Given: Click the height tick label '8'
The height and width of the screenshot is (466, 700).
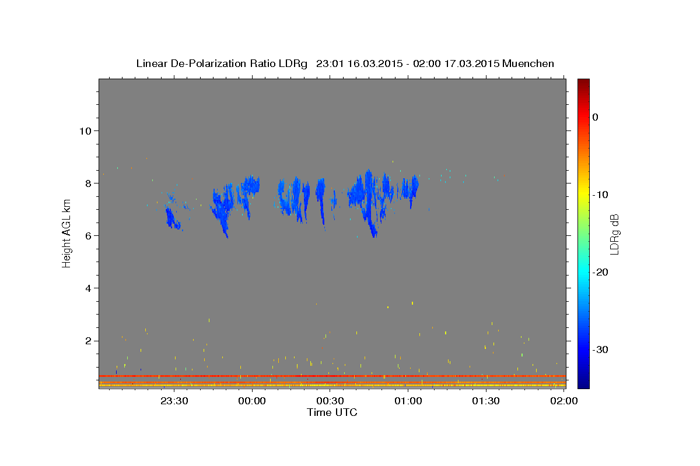Looking at the screenshot, I should point(88,183).
